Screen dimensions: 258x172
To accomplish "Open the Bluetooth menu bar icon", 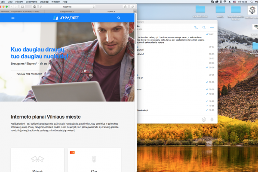I will coord(221,2).
